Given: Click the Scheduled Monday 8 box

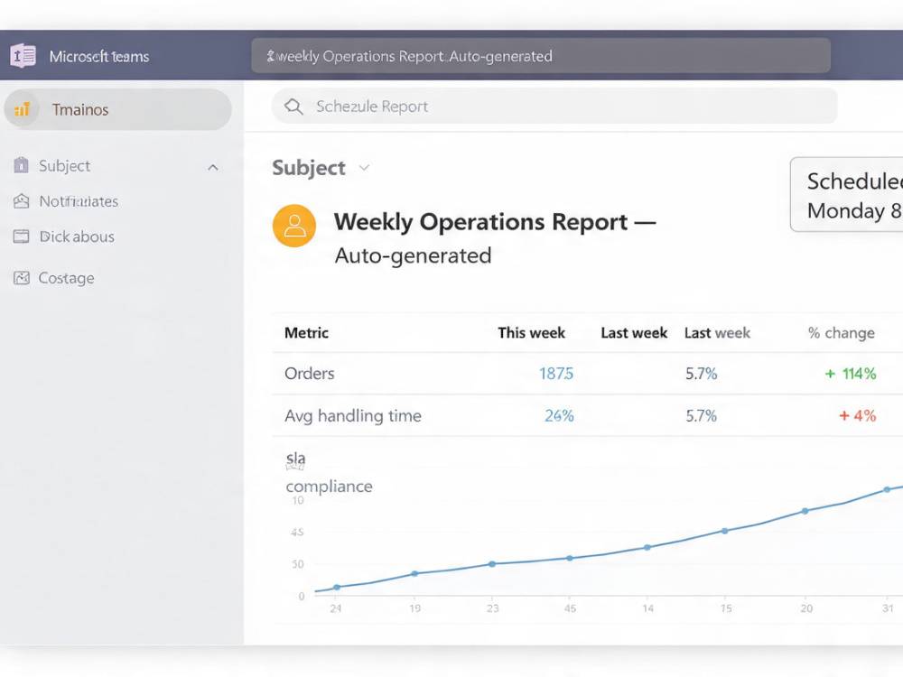Looking at the screenshot, I should [847, 195].
